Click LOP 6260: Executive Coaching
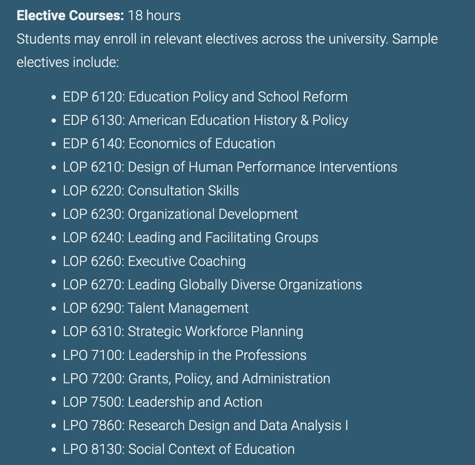The width and height of the screenshot is (475, 465). coord(154,261)
